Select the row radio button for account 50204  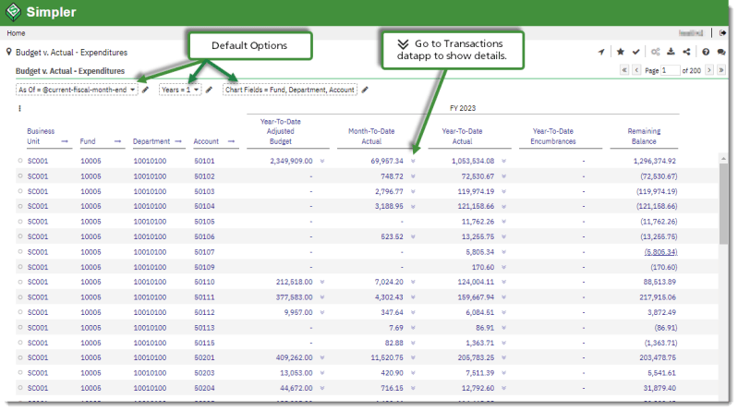click(x=20, y=388)
